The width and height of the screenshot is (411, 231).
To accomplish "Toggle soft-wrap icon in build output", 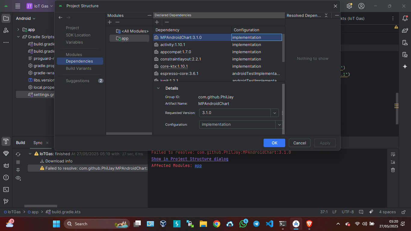I will coord(393,154).
